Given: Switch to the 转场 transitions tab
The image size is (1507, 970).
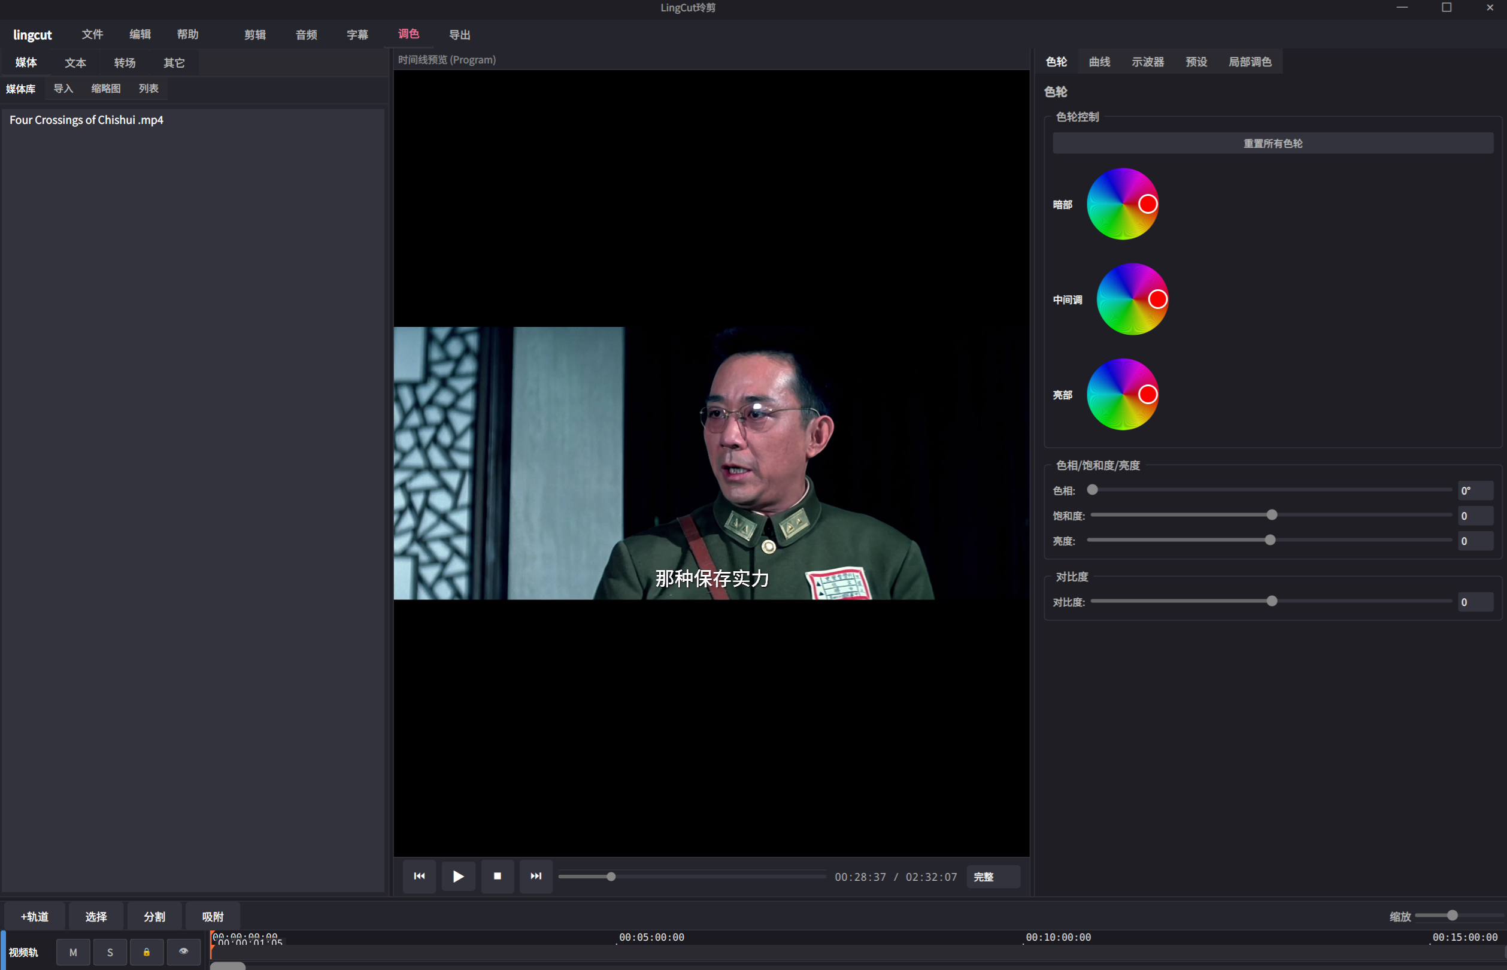Looking at the screenshot, I should 125,63.
